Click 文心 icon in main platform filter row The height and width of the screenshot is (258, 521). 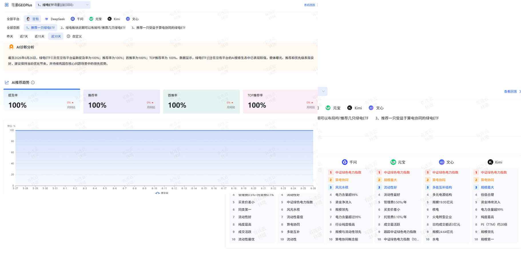click(128, 19)
